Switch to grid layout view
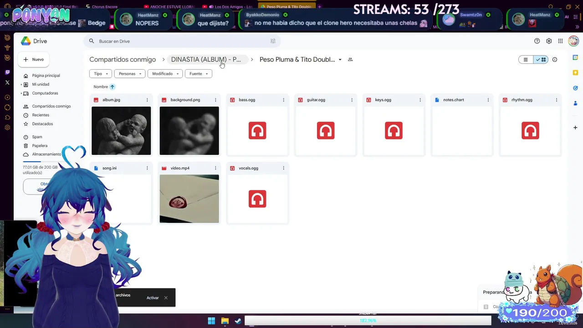The image size is (583, 328). [541, 60]
